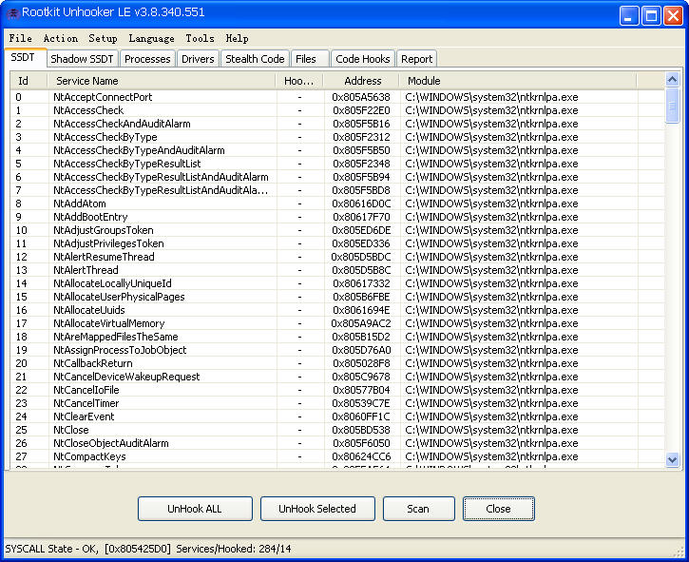Maximize the Rootkit Unhooker window
This screenshot has width=689, height=562.
[x=651, y=16]
